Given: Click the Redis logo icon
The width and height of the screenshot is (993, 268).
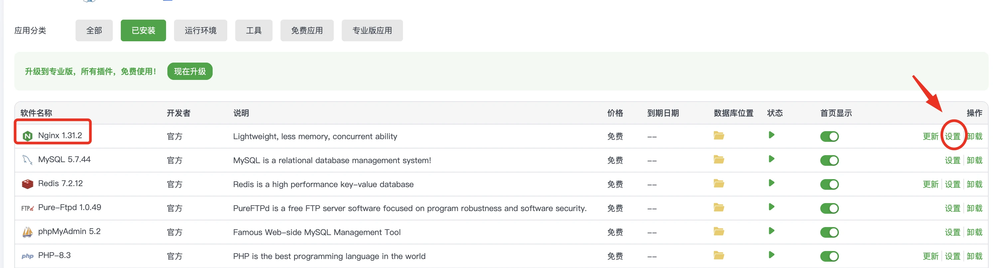Looking at the screenshot, I should tap(27, 184).
